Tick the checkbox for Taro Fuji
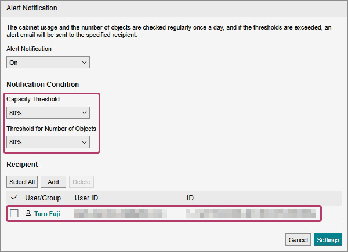Image resolution: width=348 pixels, height=252 pixels. tap(14, 214)
